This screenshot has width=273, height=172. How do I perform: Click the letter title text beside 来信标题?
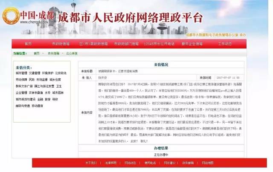tap(118, 71)
